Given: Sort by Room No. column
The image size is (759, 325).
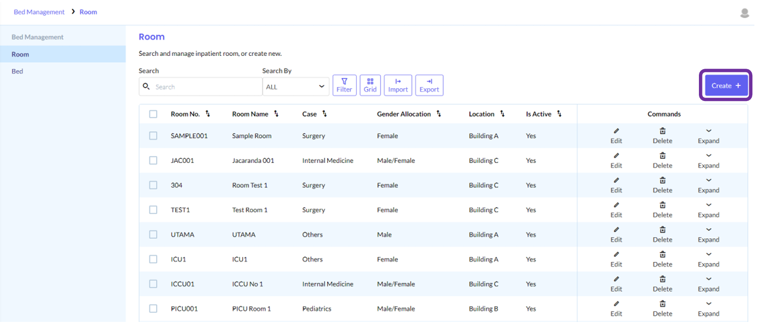Looking at the screenshot, I should pos(207,114).
